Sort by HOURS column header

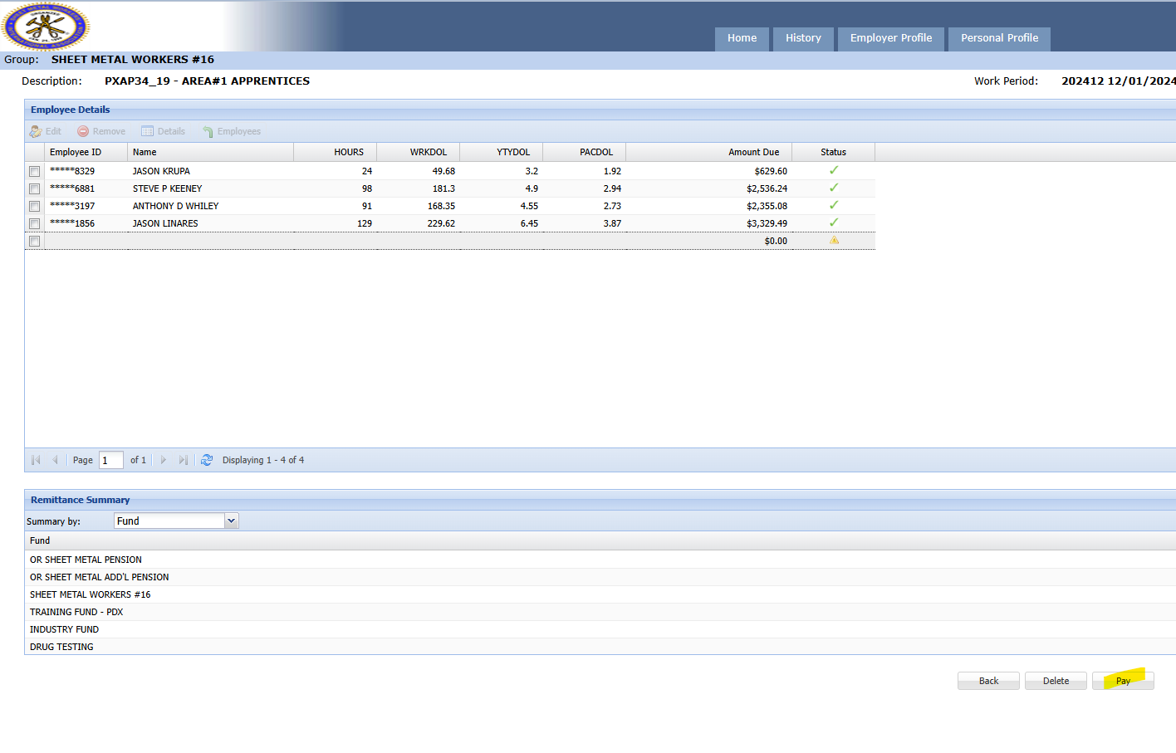[336, 152]
